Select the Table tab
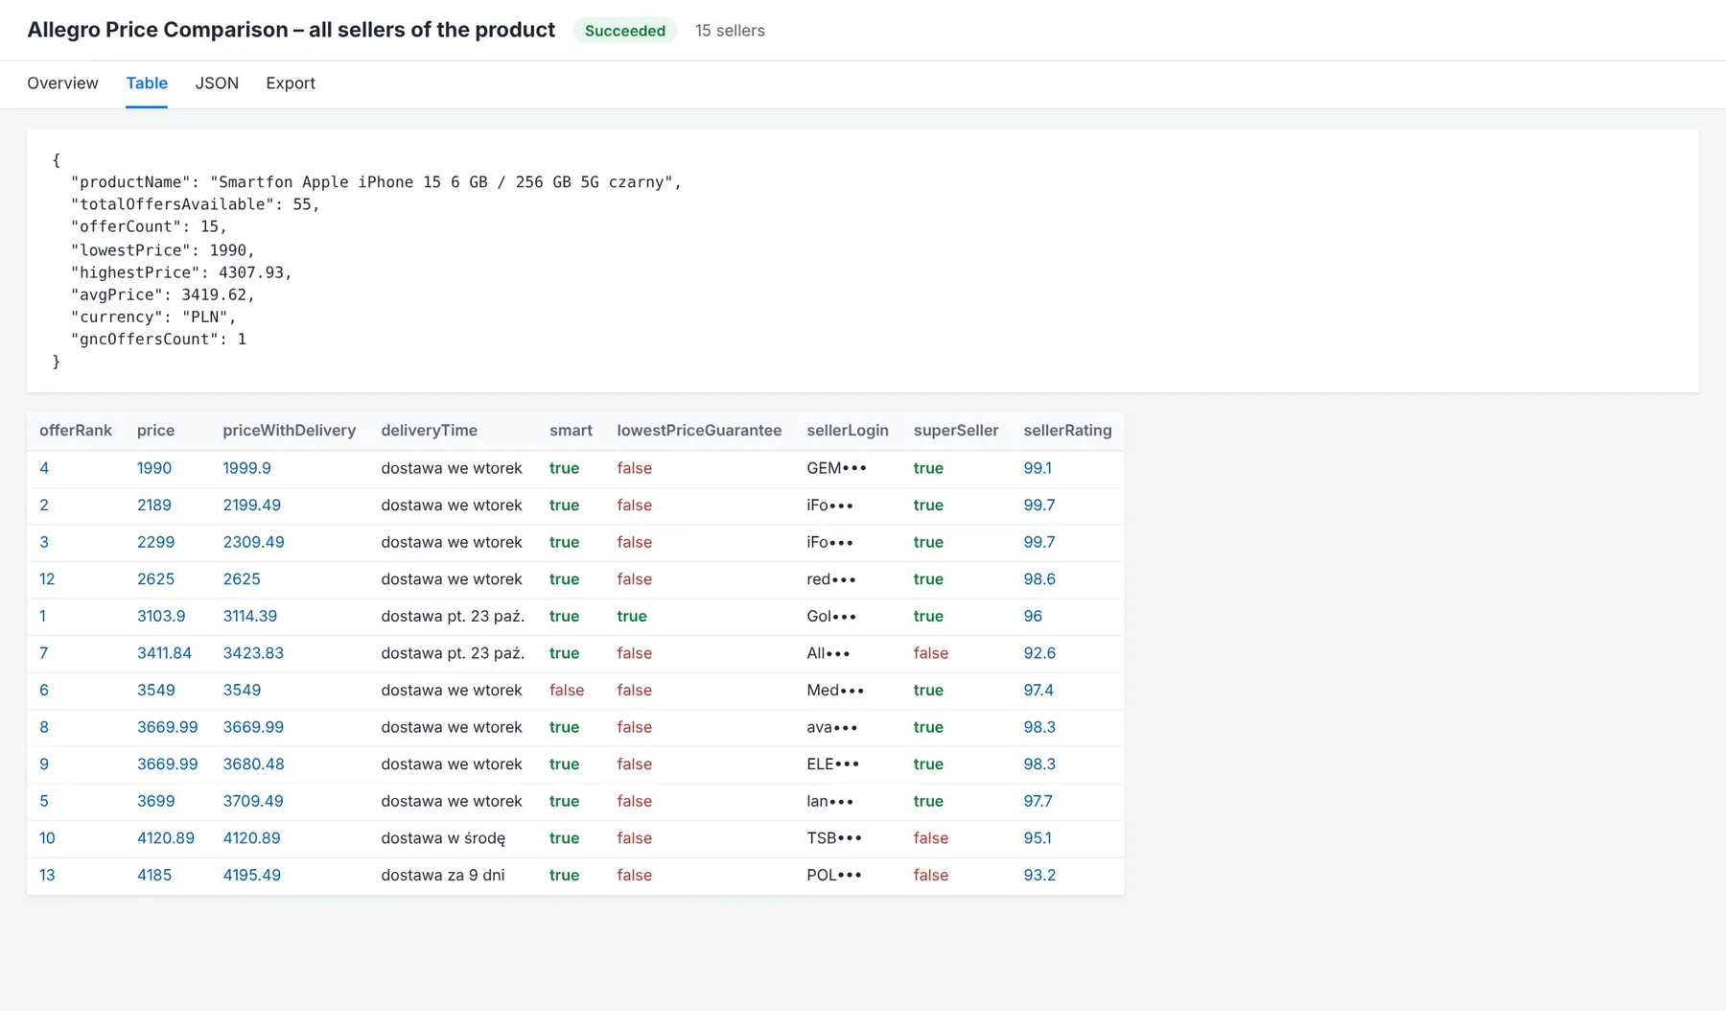The image size is (1726, 1011). pos(147,83)
